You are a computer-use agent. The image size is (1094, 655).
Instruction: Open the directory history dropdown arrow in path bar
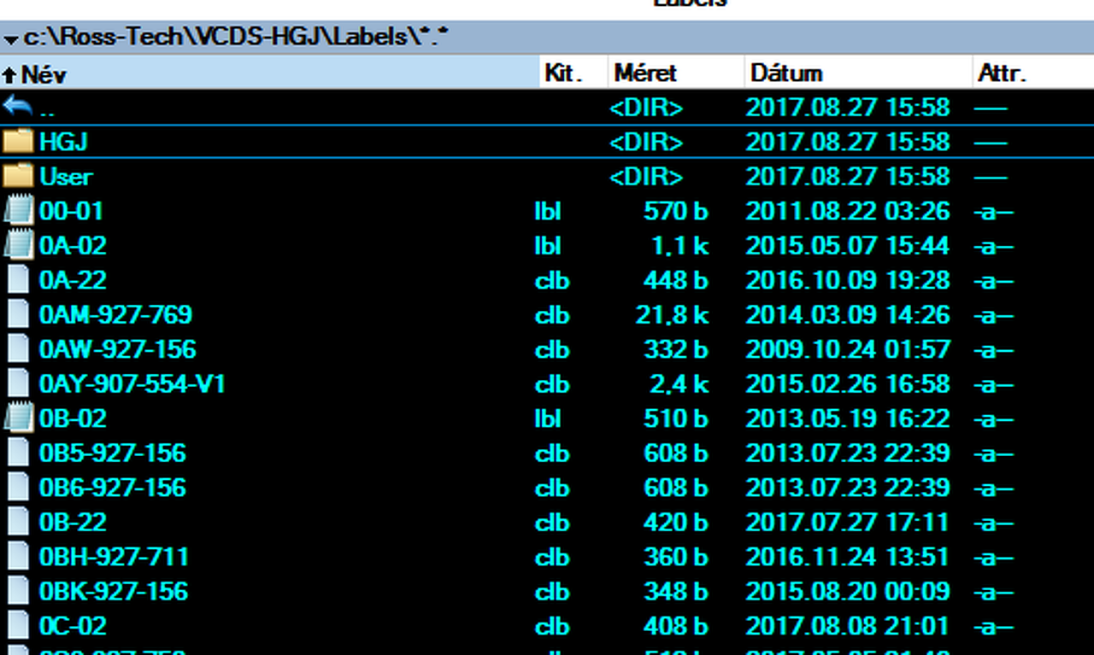[10, 38]
